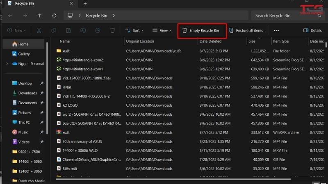Click the horizontal scrollbar of file list
This screenshot has height=184, width=328.
coord(173,179)
